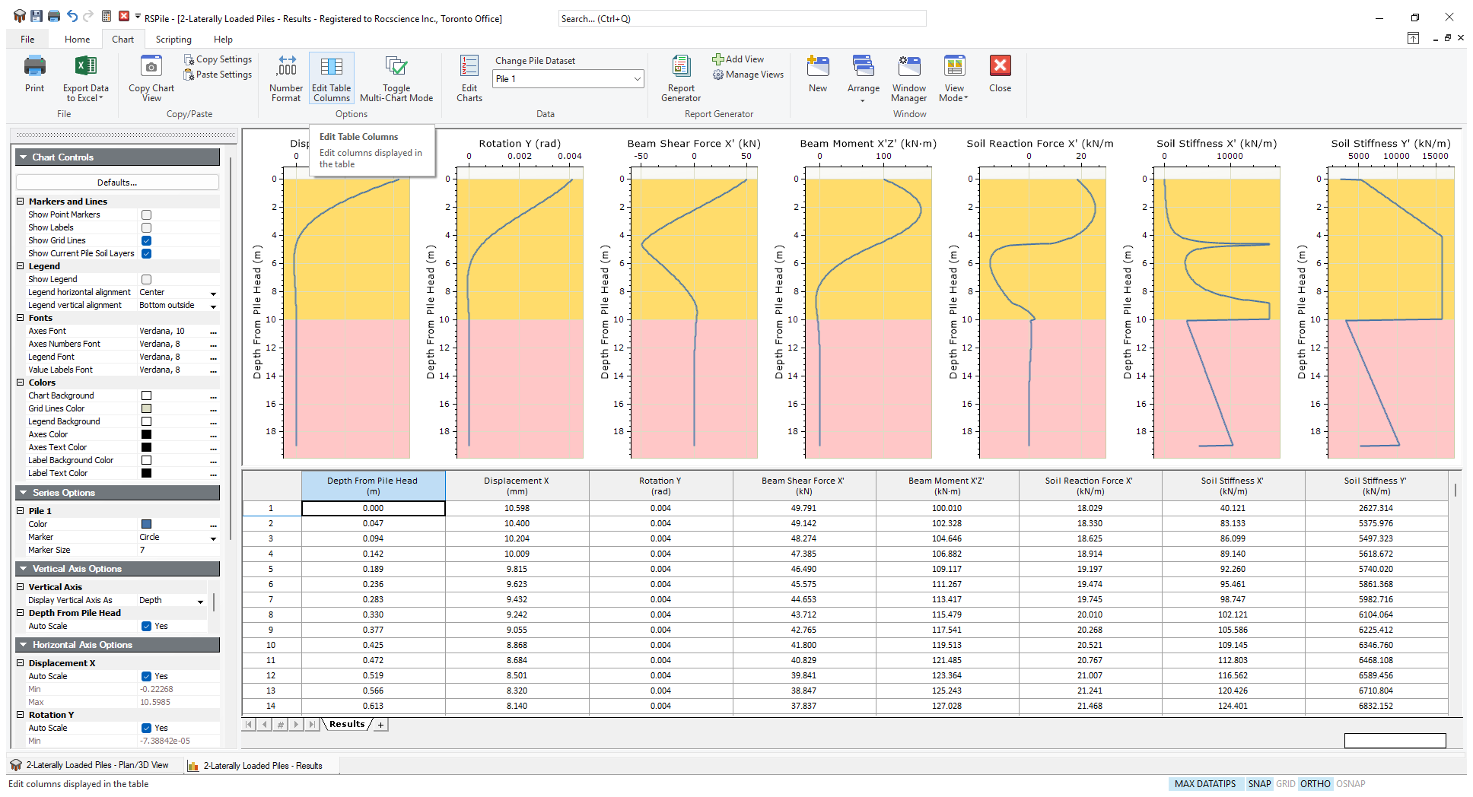Click the Pile 1 series color swatch
The width and height of the screenshot is (1473, 797).
tap(147, 525)
